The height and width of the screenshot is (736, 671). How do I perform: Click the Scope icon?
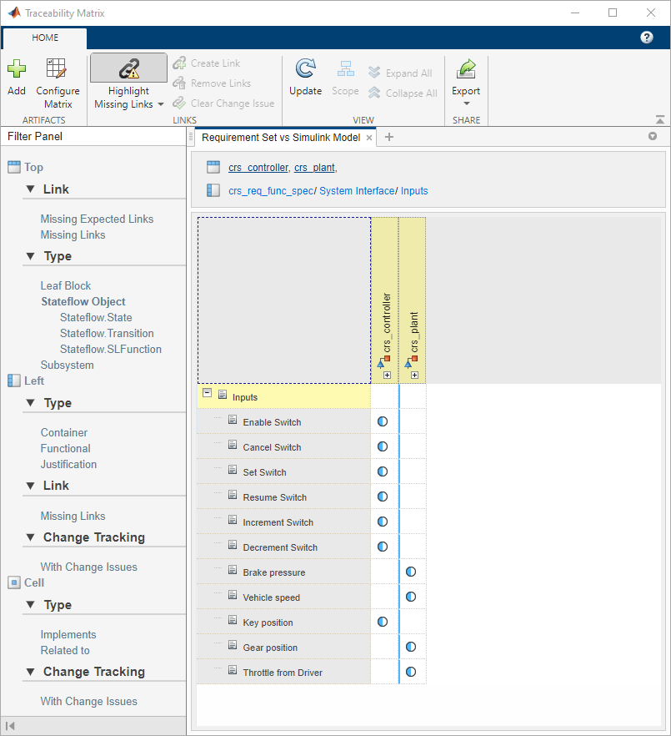point(346,68)
